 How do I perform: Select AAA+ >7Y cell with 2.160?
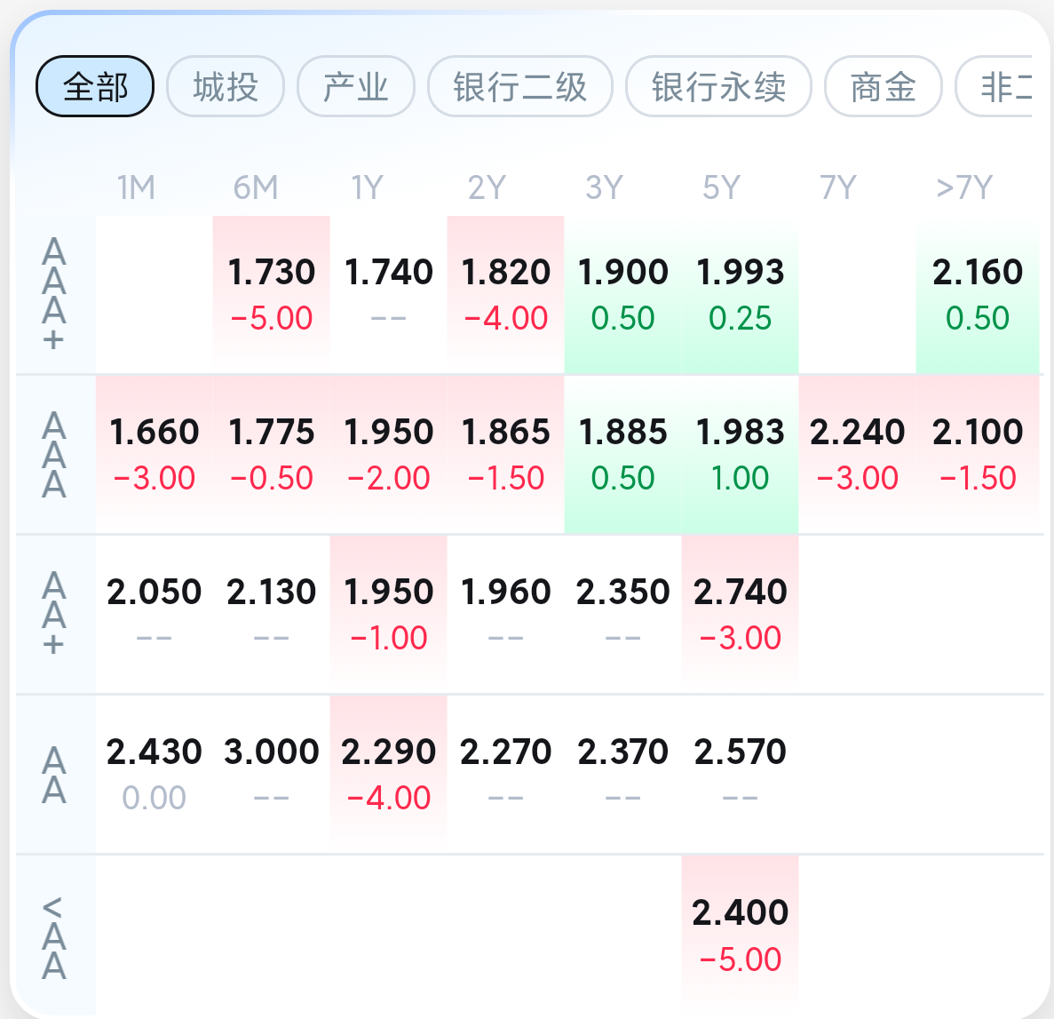click(x=978, y=295)
